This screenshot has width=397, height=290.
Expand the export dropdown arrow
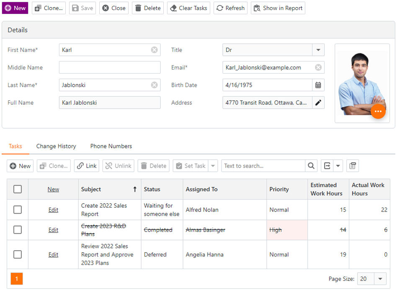[x=338, y=166]
